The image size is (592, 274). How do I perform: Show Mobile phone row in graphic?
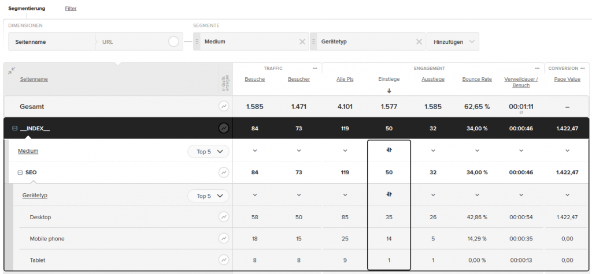pyautogui.click(x=224, y=239)
